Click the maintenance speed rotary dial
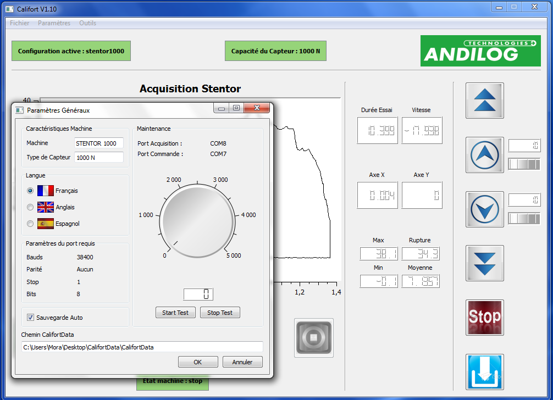 point(197,221)
